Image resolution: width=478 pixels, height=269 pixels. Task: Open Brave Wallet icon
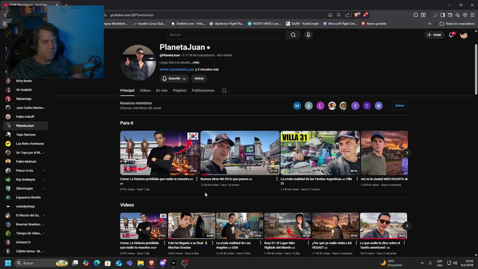[x=450, y=15]
